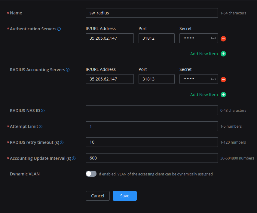This screenshot has width=257, height=213.
Task: Click the authentication port field 31812
Action: 156,38
